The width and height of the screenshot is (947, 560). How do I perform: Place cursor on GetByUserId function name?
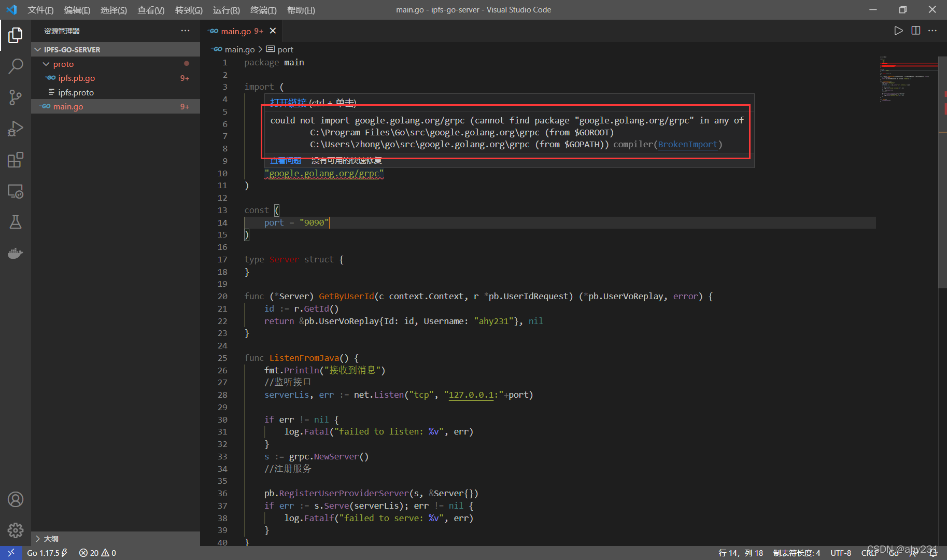[x=346, y=296]
